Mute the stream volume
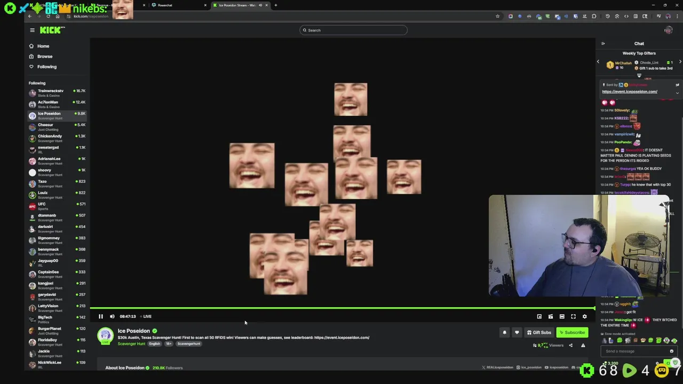This screenshot has width=683, height=384. coord(112,316)
